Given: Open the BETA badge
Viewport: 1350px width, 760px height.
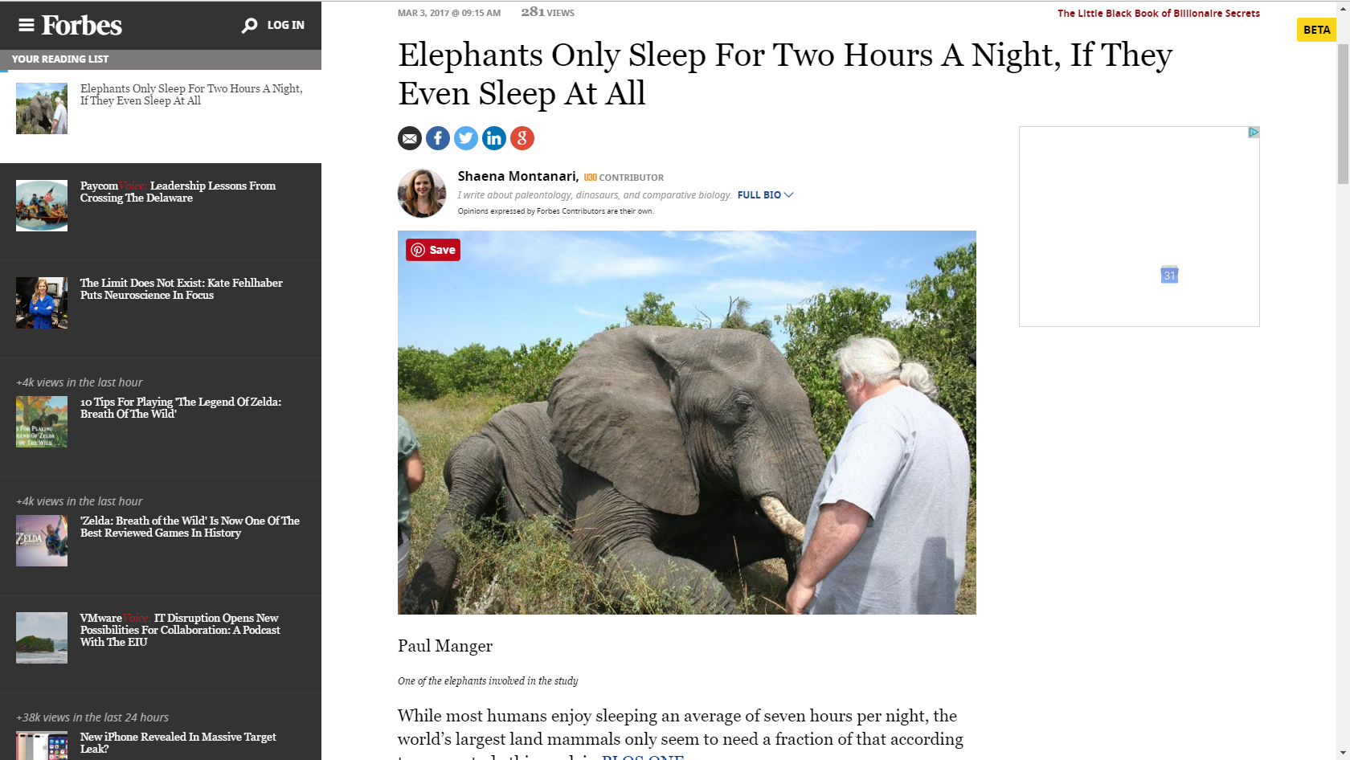Looking at the screenshot, I should click(x=1316, y=30).
